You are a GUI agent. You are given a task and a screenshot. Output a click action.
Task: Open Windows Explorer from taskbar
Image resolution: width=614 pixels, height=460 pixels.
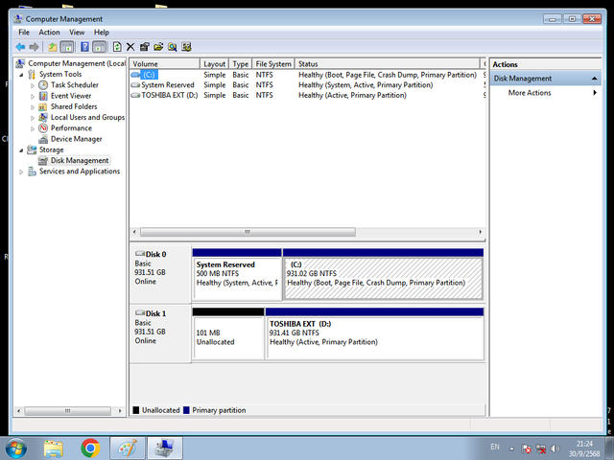point(54,448)
